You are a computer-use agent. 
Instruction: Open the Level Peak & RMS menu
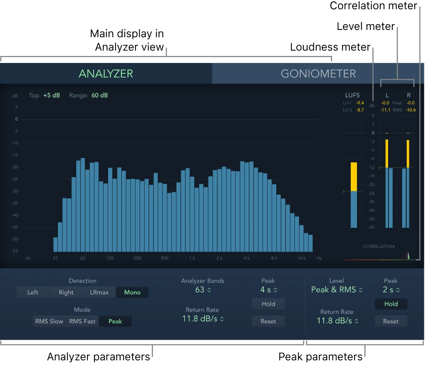(x=337, y=290)
